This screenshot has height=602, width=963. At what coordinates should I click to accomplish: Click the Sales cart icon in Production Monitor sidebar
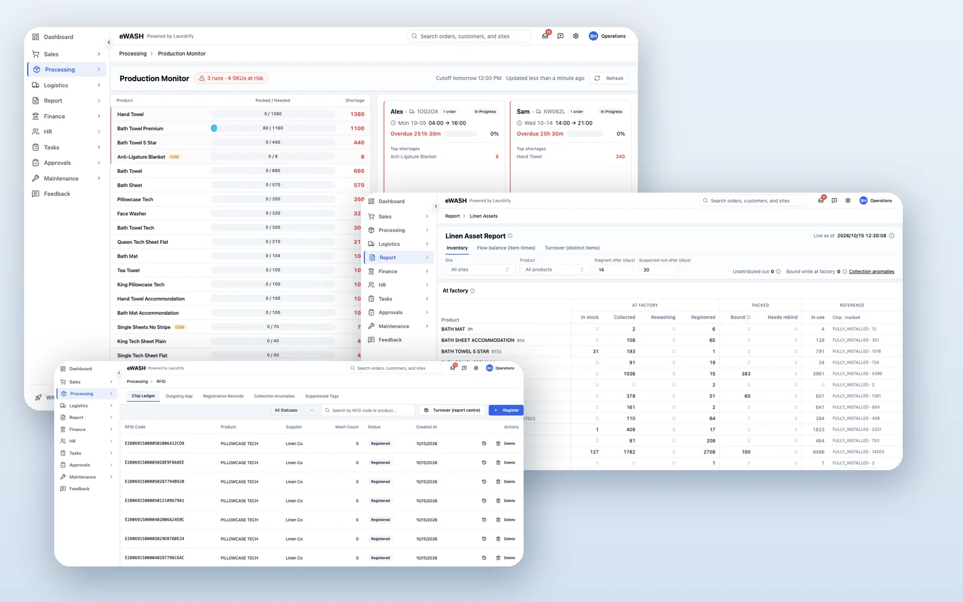pyautogui.click(x=36, y=54)
